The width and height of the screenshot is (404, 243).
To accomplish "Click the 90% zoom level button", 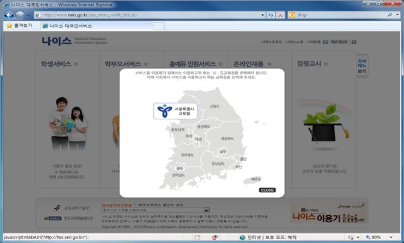I will (x=374, y=237).
